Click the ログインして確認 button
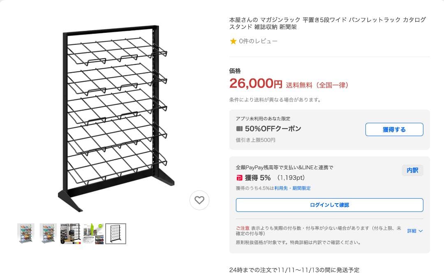The width and height of the screenshot is (444, 273). [329, 205]
